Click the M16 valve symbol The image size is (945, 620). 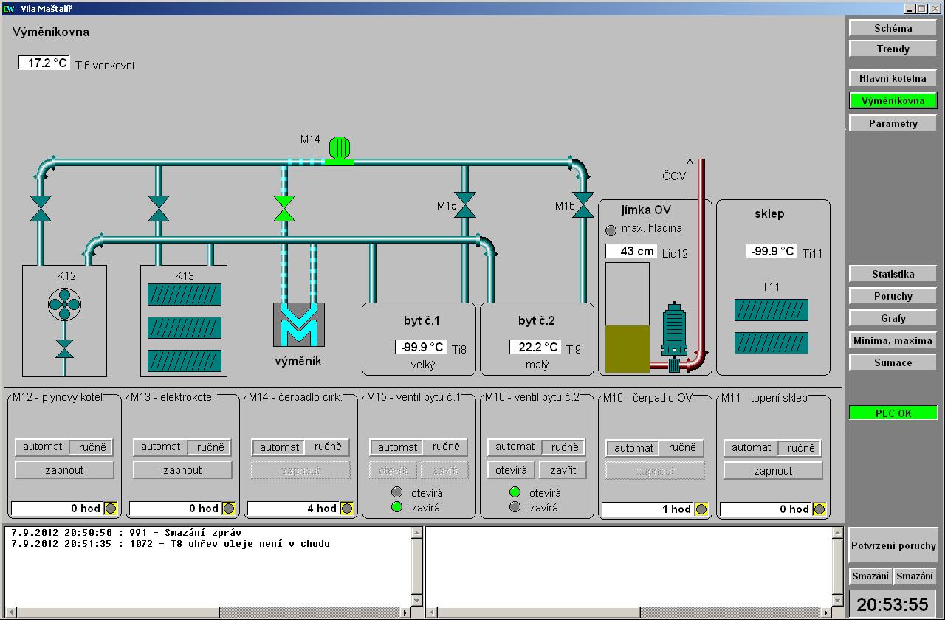[583, 206]
